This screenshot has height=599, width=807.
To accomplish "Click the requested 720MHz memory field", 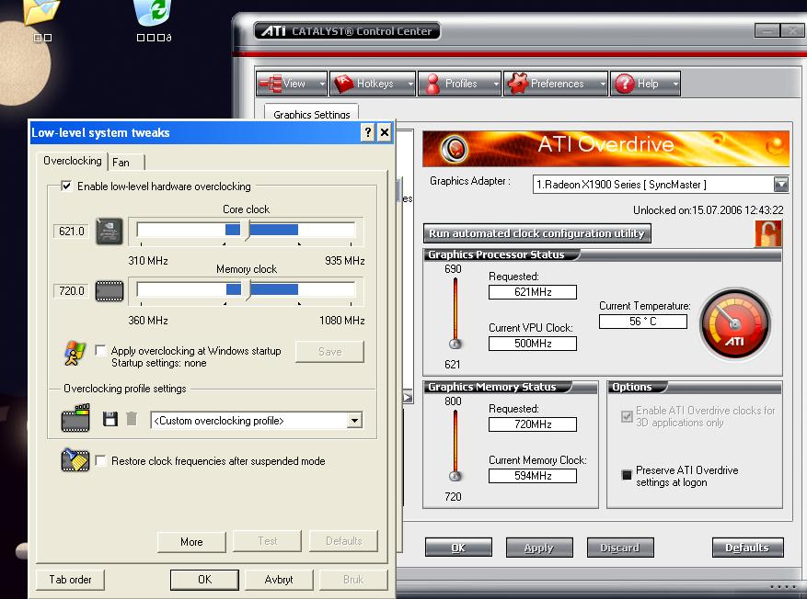I will (x=533, y=424).
